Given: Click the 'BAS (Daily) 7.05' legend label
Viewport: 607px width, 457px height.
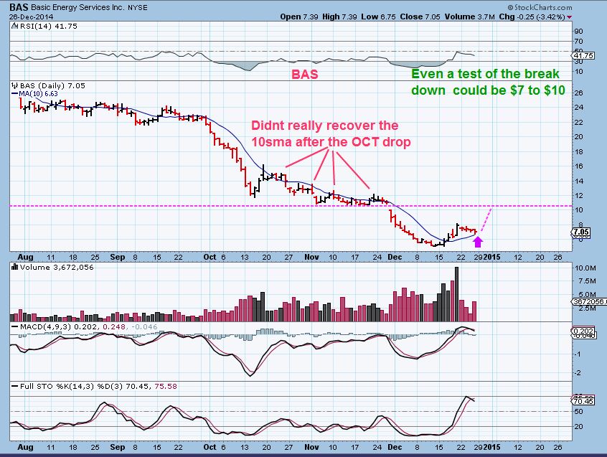Looking at the screenshot, I should point(52,86).
